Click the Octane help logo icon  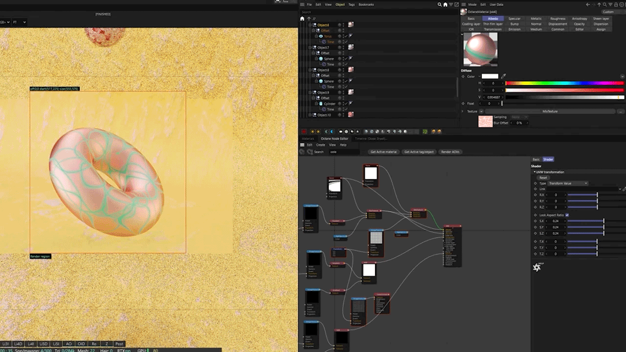(x=537, y=267)
